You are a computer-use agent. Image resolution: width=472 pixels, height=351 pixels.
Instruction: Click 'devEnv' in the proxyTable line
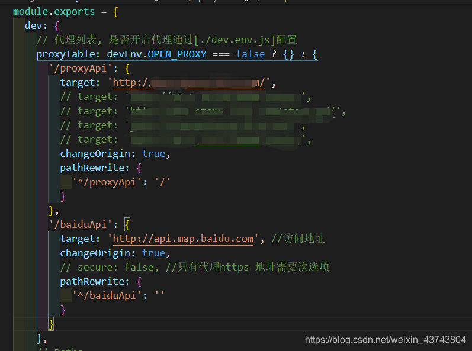[x=124, y=54]
